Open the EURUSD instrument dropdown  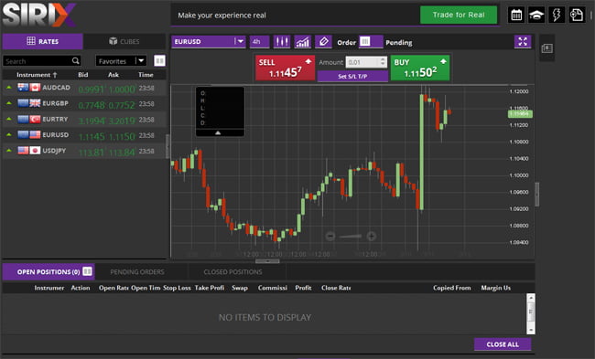pos(209,42)
